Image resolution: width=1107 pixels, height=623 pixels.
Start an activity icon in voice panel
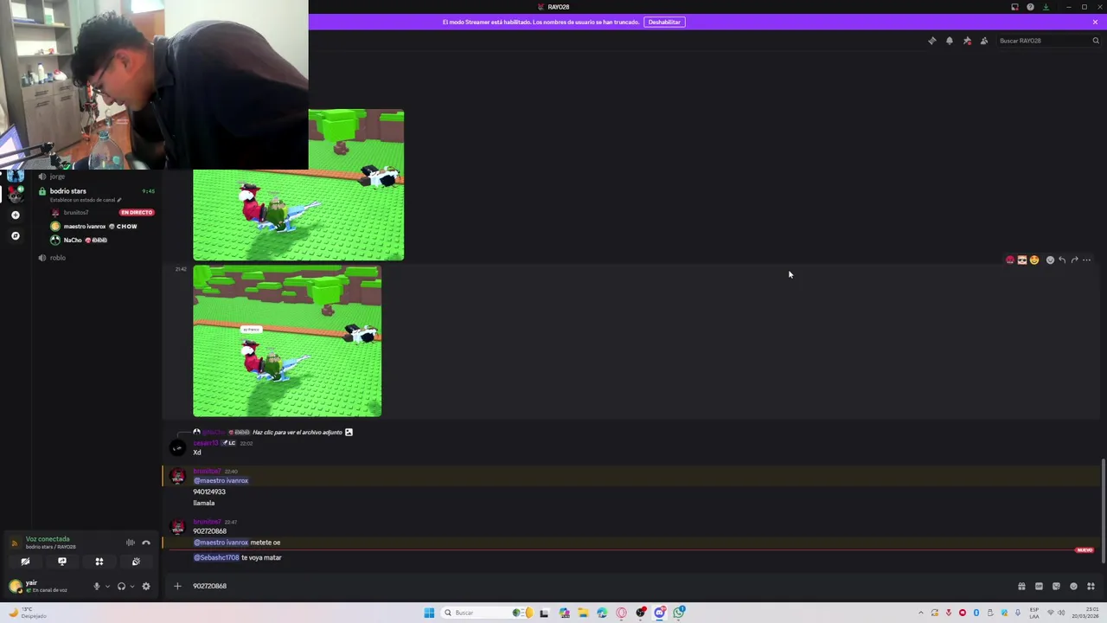[99, 562]
